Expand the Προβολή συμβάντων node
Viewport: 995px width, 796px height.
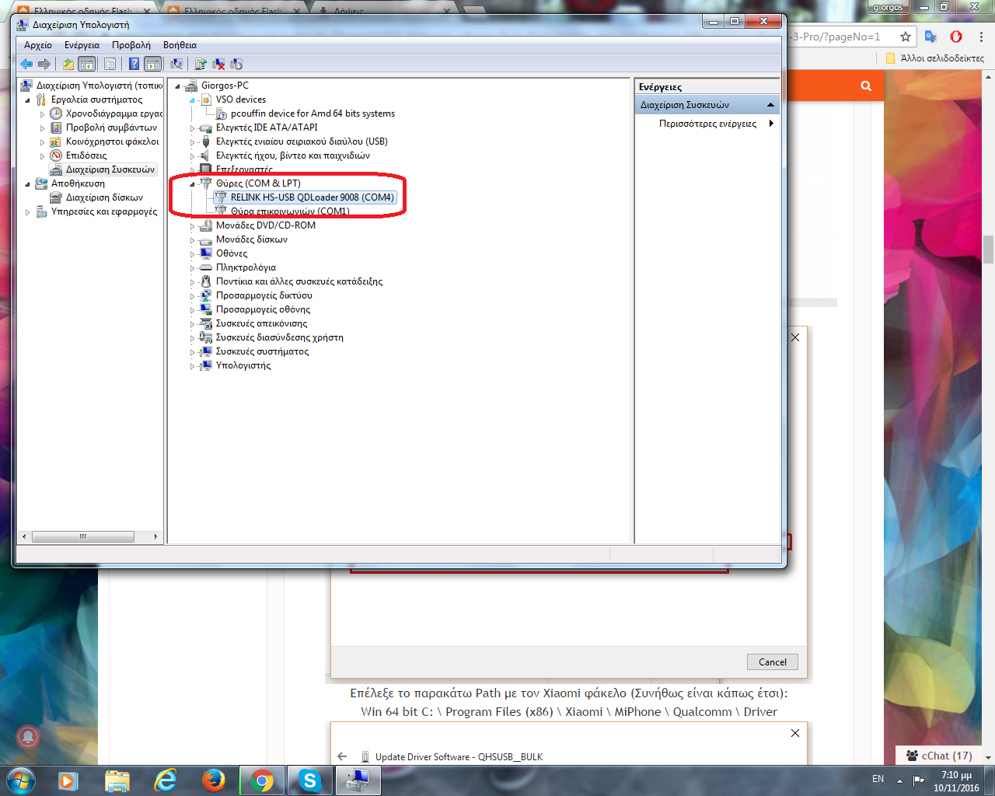tap(43, 127)
